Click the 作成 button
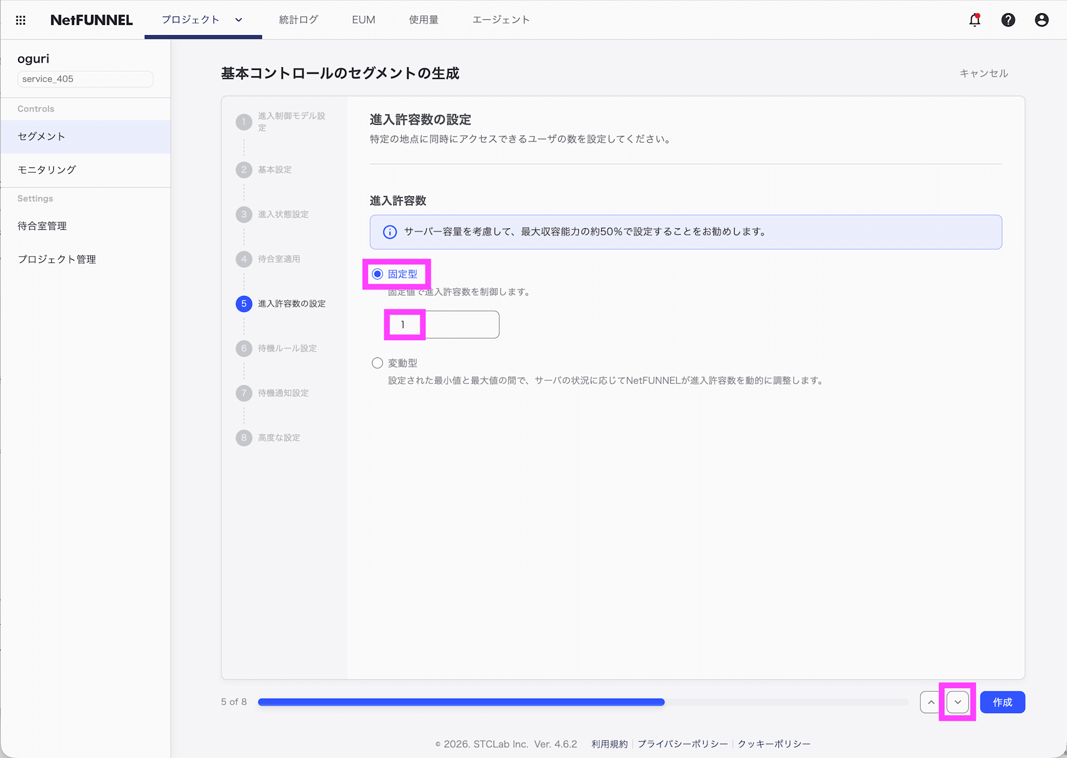This screenshot has width=1067, height=758. click(x=1002, y=702)
